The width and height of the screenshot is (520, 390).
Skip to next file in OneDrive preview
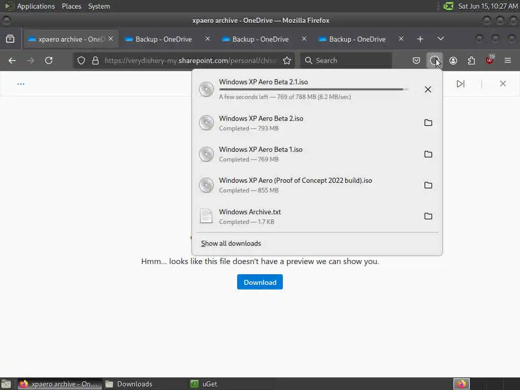point(460,84)
